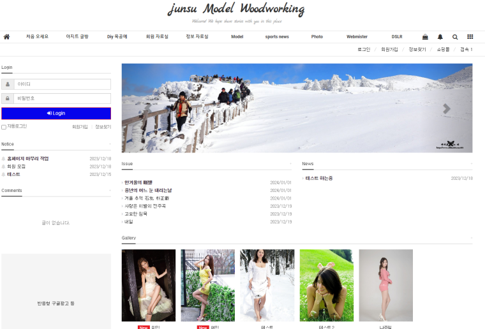Click the News section more dot

tap(471, 164)
